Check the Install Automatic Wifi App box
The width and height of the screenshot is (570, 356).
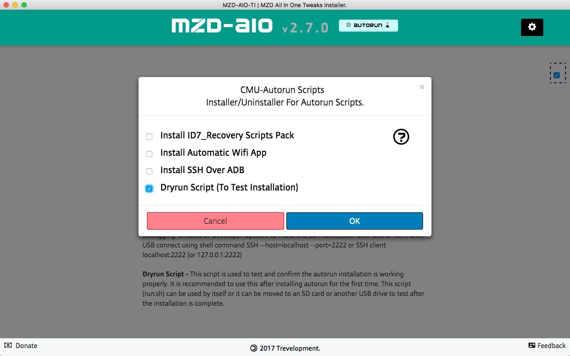point(149,154)
